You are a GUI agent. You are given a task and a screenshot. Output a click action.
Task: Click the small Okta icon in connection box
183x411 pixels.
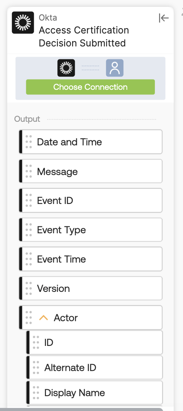click(x=66, y=68)
